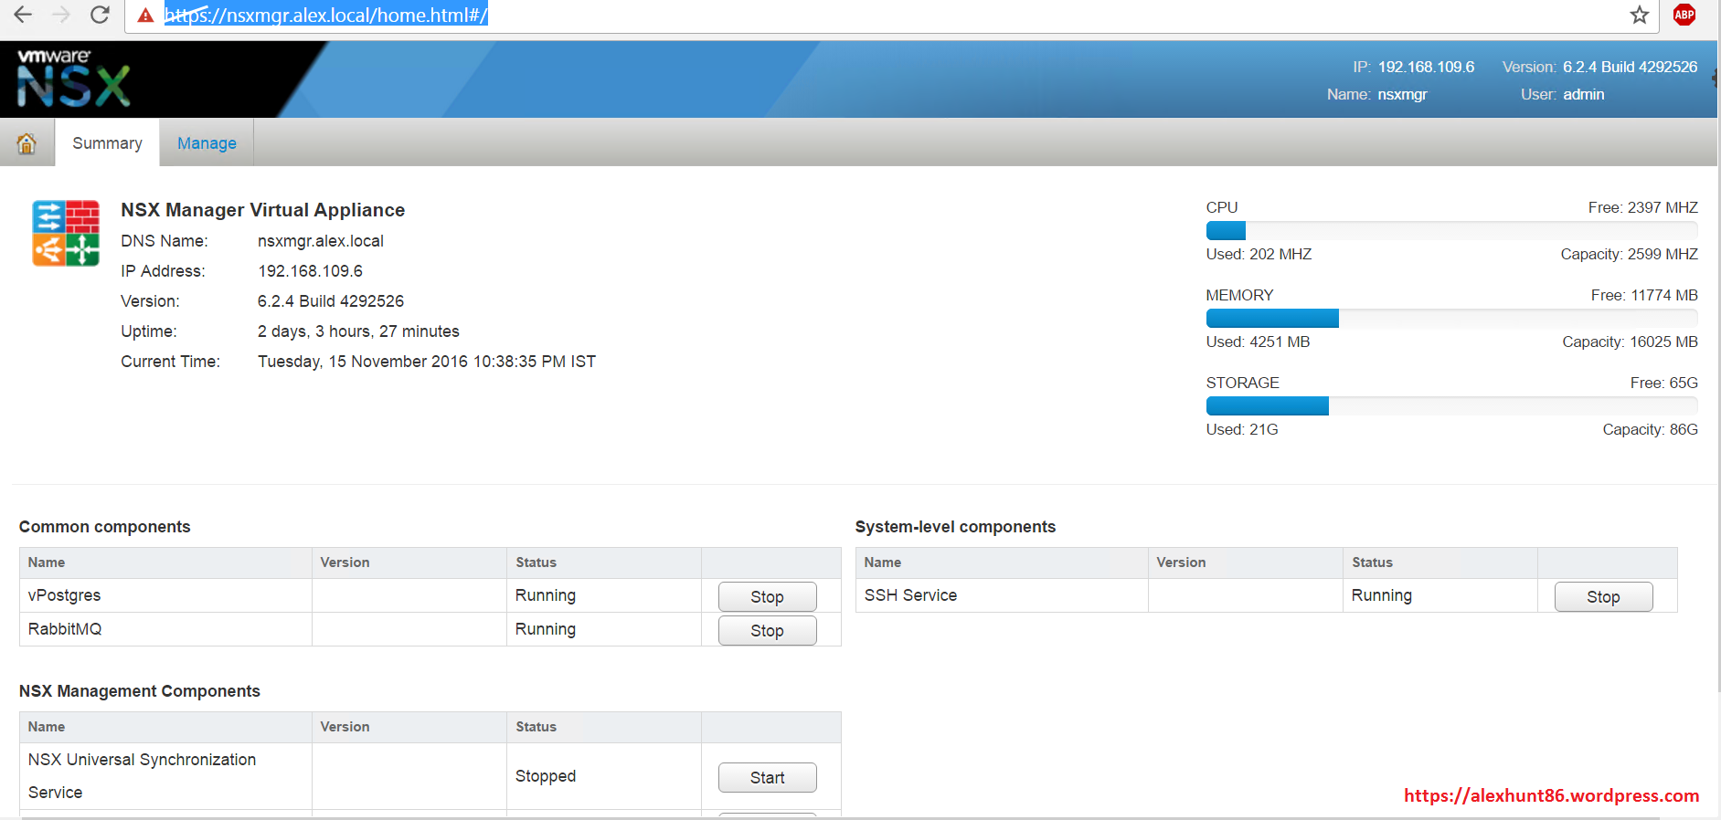1721x820 pixels.
Task: Reload the page with refresh icon
Action: [100, 15]
